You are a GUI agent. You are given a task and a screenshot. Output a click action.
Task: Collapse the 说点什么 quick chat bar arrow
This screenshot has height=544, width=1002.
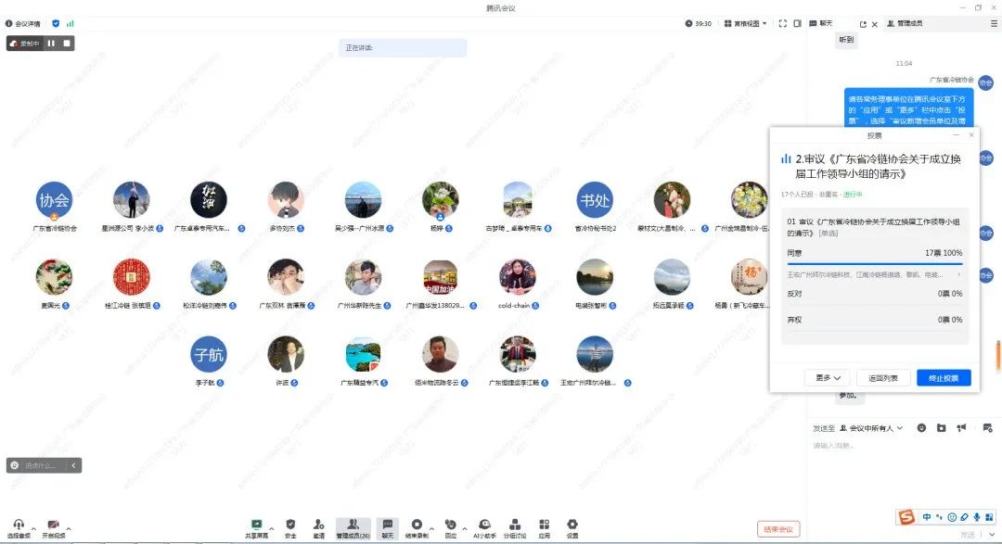click(x=73, y=465)
